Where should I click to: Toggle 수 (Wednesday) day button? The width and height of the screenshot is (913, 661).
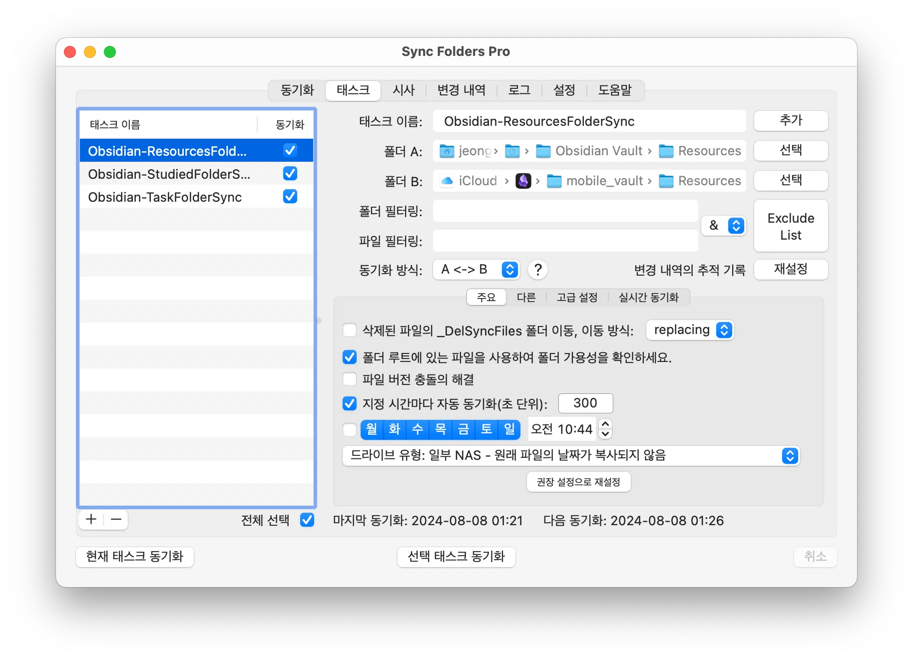(x=418, y=429)
